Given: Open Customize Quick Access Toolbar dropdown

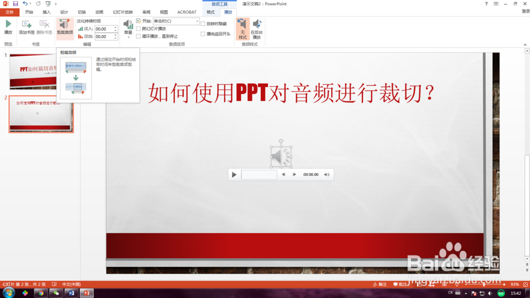Looking at the screenshot, I should [56, 4].
